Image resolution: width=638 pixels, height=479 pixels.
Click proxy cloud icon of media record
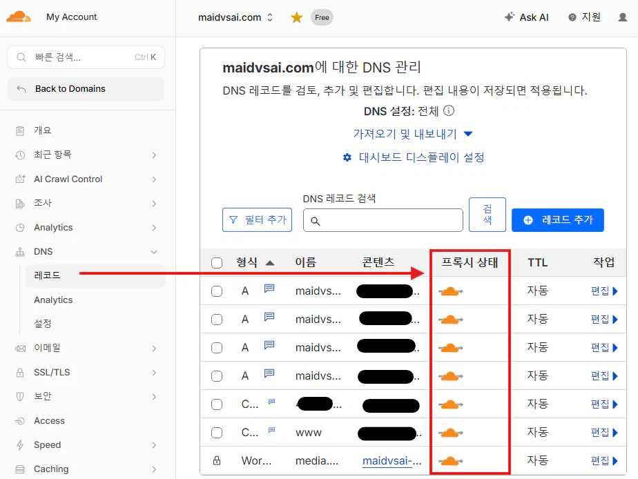click(x=450, y=461)
